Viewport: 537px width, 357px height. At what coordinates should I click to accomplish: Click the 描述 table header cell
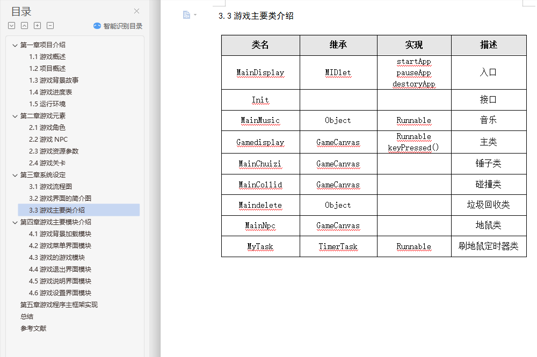click(x=489, y=45)
